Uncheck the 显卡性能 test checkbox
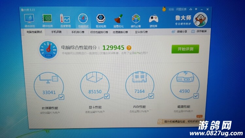 click(107, 96)
